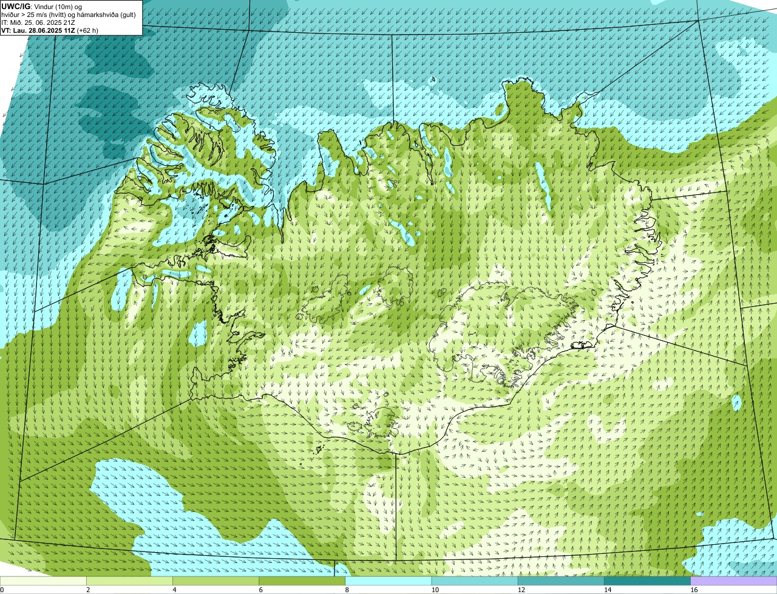Click the "hviður > 25 m/s (hvítt)" description line
777x594 pixels.
[69, 15]
